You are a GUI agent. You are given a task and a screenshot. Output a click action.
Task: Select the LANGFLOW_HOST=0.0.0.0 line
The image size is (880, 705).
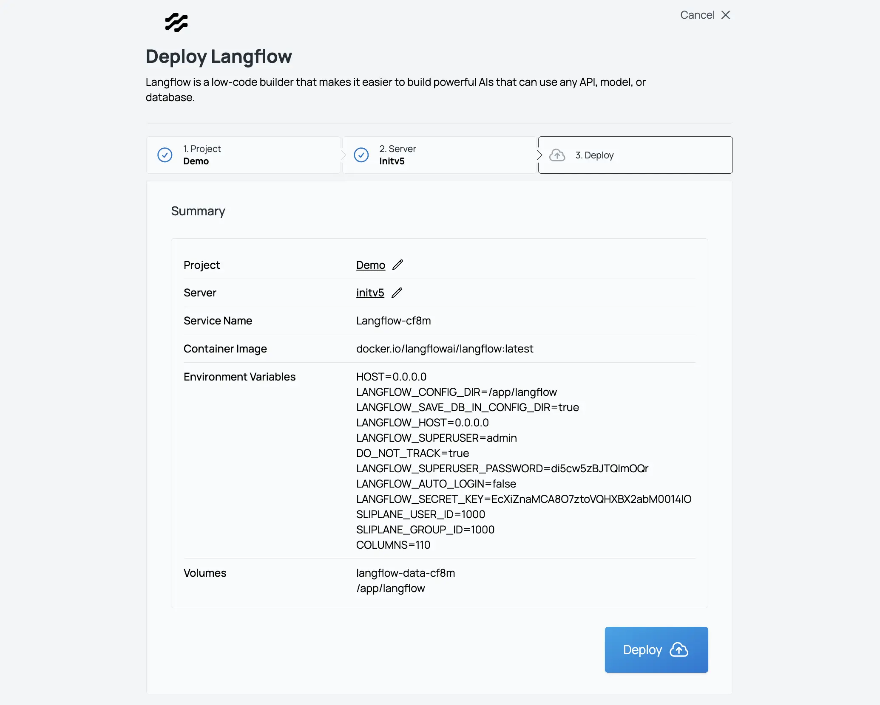[x=423, y=423]
